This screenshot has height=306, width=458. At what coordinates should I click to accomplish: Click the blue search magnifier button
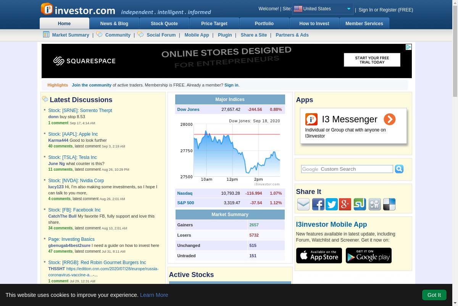click(x=399, y=169)
